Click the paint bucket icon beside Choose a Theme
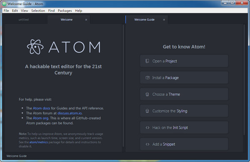250x162 pixels. tap(147, 94)
